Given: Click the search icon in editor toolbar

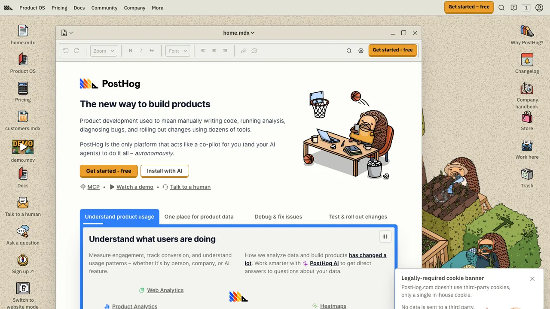Looking at the screenshot, I should (x=349, y=51).
